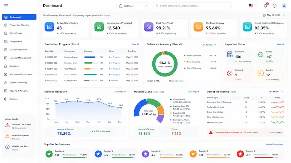Open the help question mark icon
Image resolution: width=291 pixels, height=163 pixels.
tap(275, 6)
